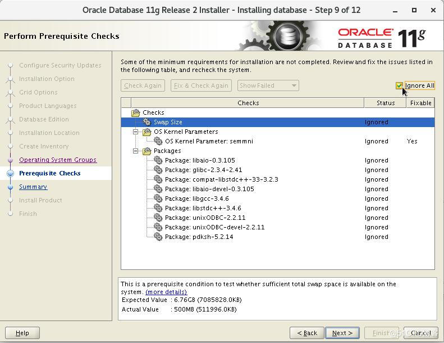
Task: Click the Status column header
Action: (386, 103)
